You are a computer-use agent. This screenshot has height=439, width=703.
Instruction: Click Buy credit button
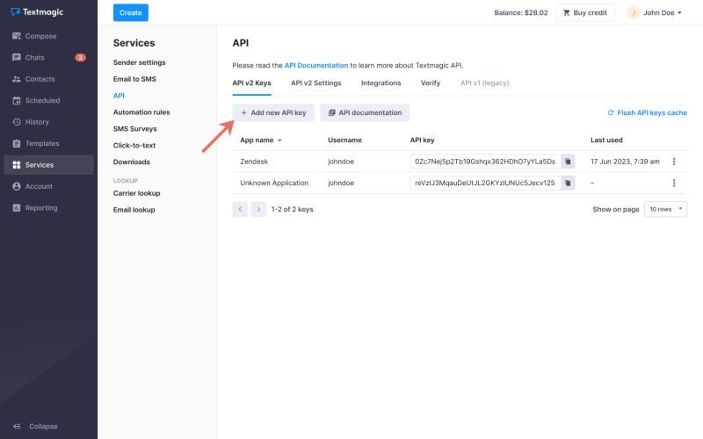click(585, 12)
